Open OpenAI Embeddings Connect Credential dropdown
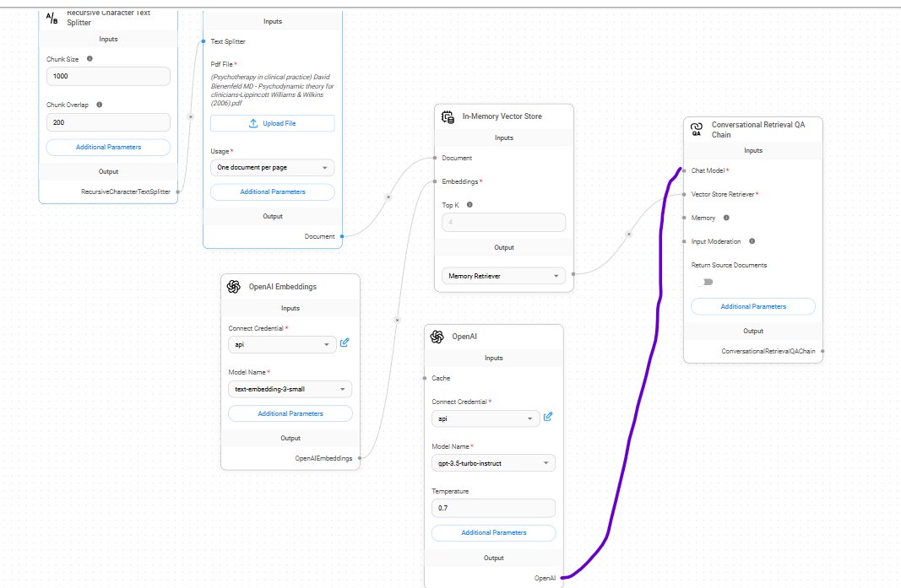This screenshot has height=588, width=901. tap(282, 344)
